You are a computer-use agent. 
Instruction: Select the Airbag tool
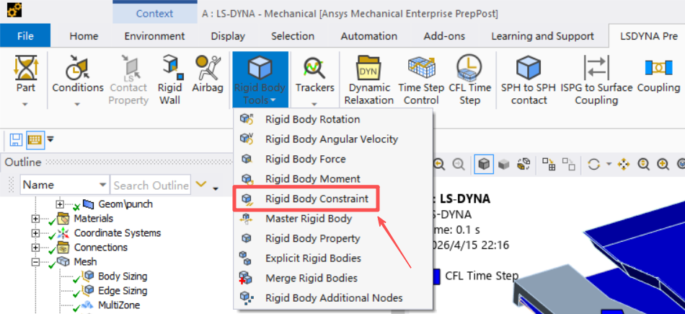[208, 74]
